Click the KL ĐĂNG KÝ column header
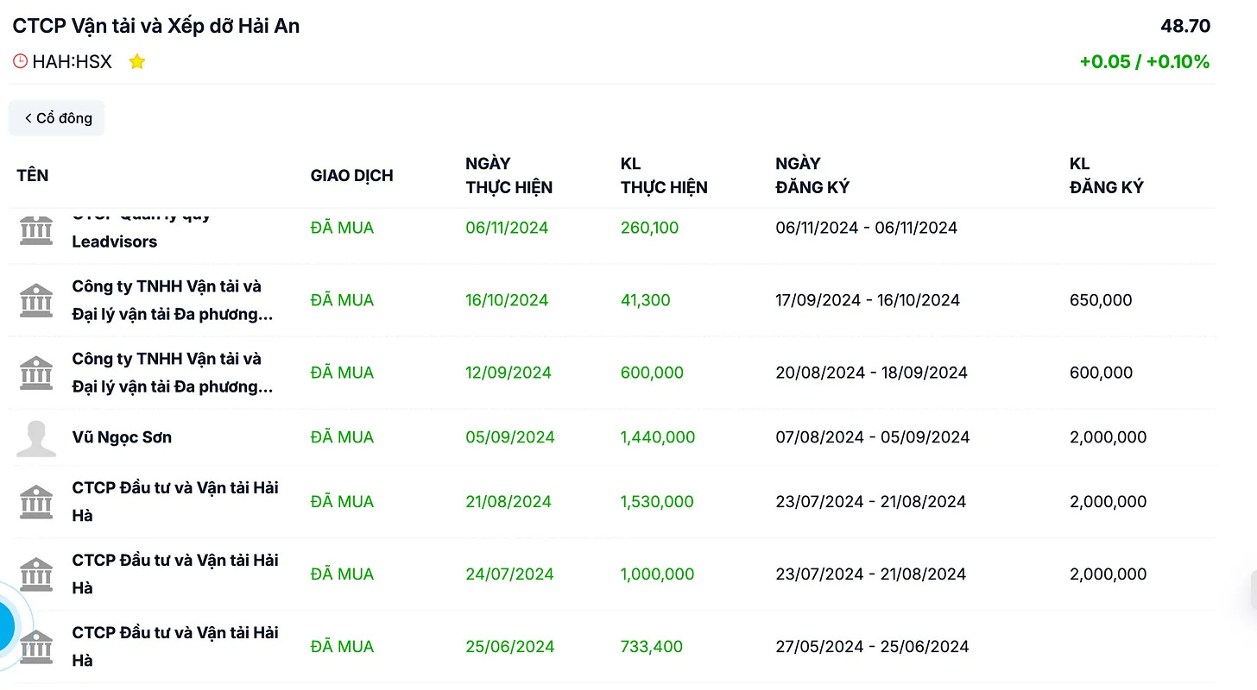 1106,176
